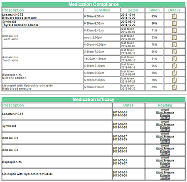
Task: Select Bupropion XL Nicotine addition cell
Action: click(43, 76)
